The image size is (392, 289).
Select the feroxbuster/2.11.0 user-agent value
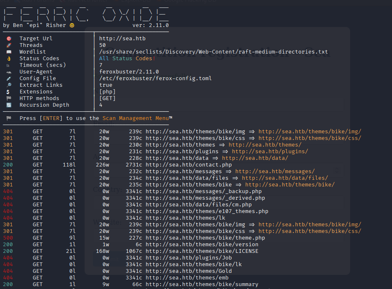point(129,72)
